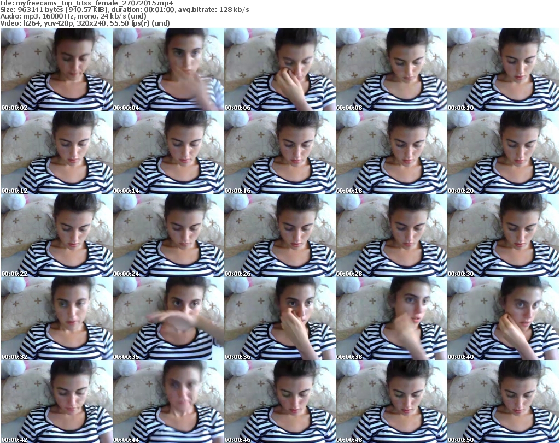Click the 'Video: h264, yuv420p' line
Viewport: 560px width, 443px height.
(x=85, y=23)
